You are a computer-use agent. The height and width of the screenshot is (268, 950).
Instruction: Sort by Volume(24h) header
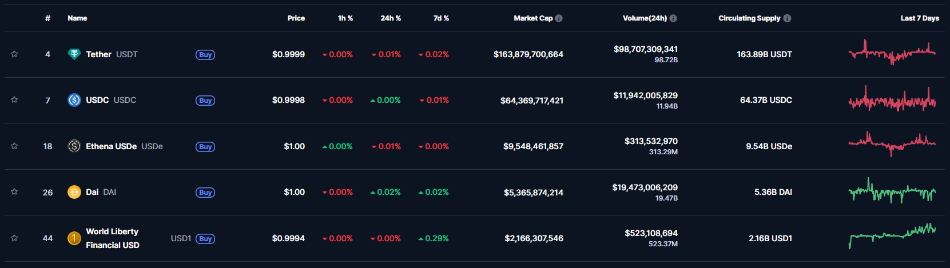[645, 18]
